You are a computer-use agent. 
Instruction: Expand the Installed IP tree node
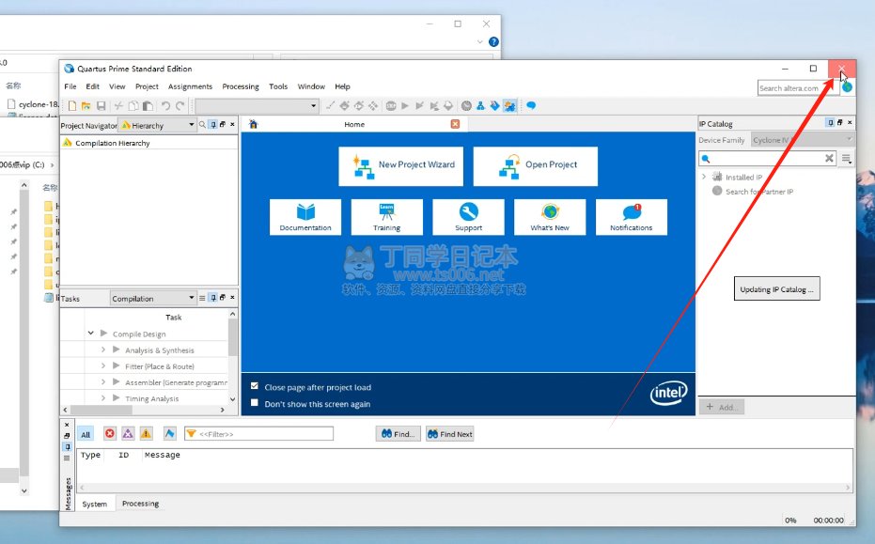click(704, 177)
